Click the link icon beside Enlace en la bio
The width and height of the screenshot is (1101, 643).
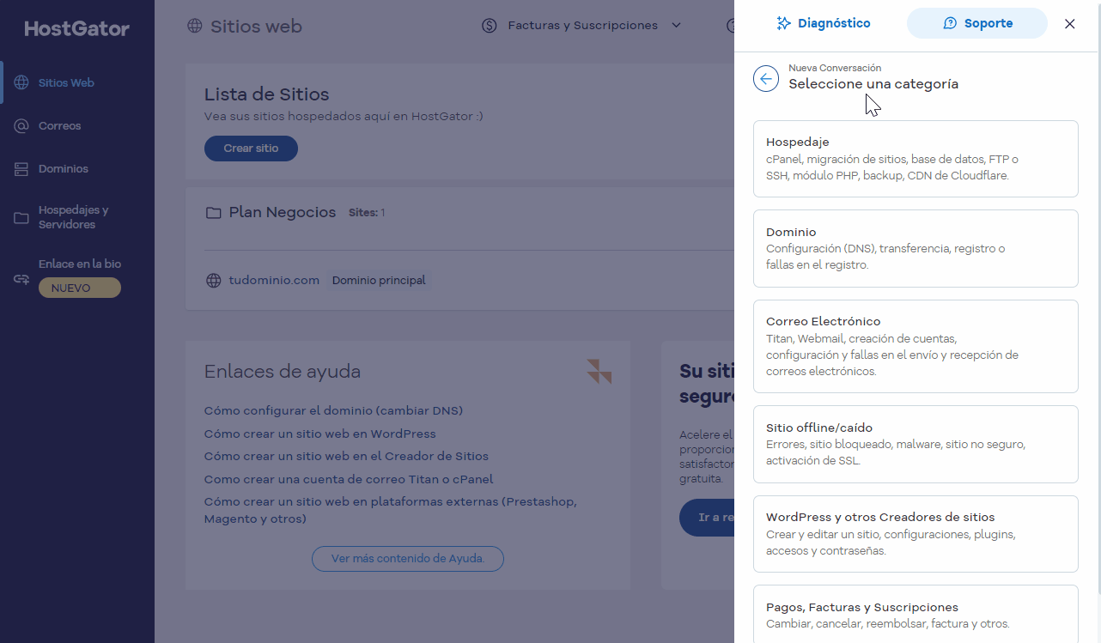click(x=21, y=279)
